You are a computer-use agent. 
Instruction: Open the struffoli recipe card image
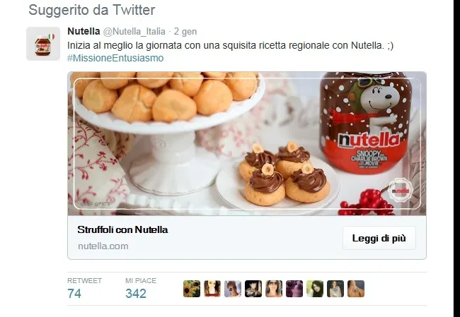pyautogui.click(x=247, y=143)
